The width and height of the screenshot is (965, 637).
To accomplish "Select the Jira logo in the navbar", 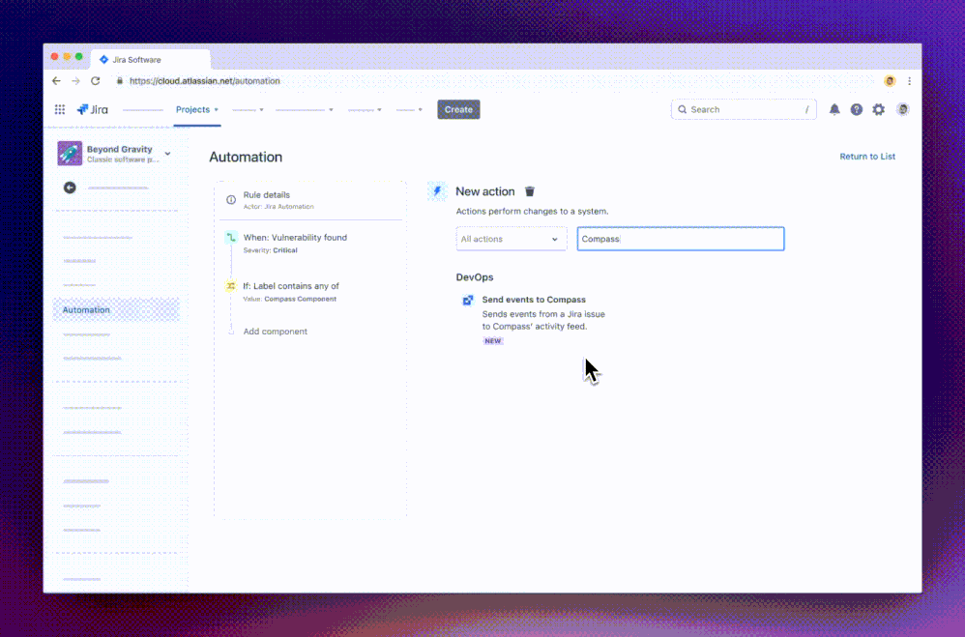I will point(93,109).
